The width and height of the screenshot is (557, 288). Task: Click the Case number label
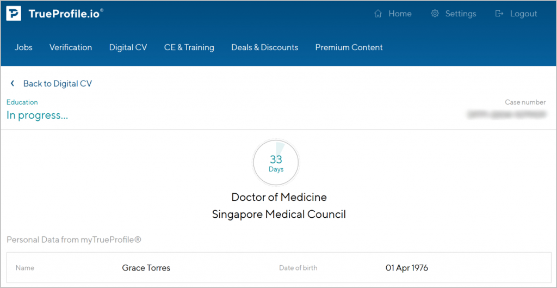(525, 102)
